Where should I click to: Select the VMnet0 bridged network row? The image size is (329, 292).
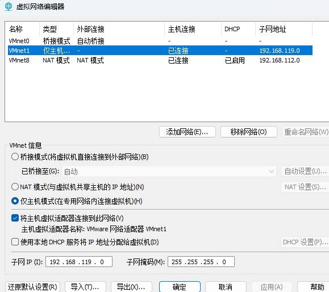click(x=160, y=41)
